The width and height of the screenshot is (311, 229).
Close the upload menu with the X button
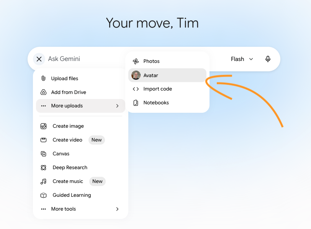click(x=39, y=59)
